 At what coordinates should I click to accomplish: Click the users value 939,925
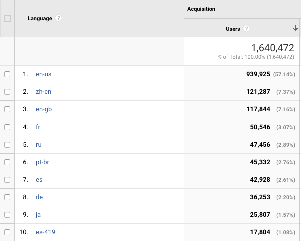point(258,74)
